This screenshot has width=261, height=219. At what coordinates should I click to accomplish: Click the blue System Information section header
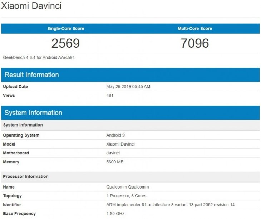33,113
